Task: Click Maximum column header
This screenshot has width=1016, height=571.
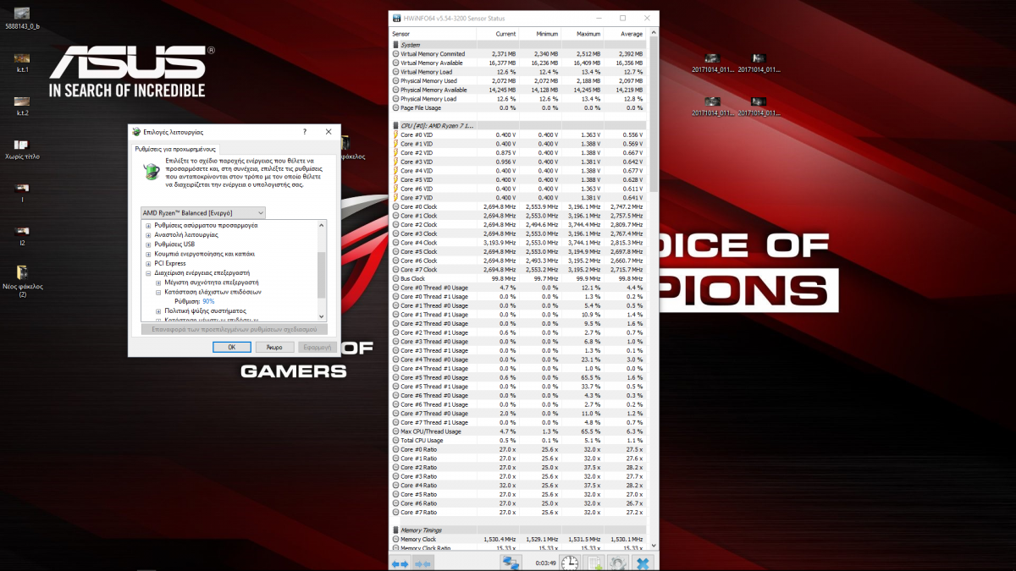Action: pos(582,34)
